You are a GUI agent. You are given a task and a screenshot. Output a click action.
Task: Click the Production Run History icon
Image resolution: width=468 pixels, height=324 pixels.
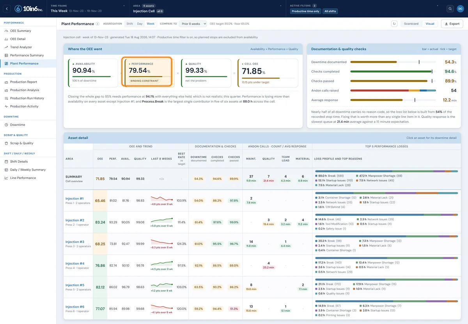pyautogui.click(x=6, y=98)
